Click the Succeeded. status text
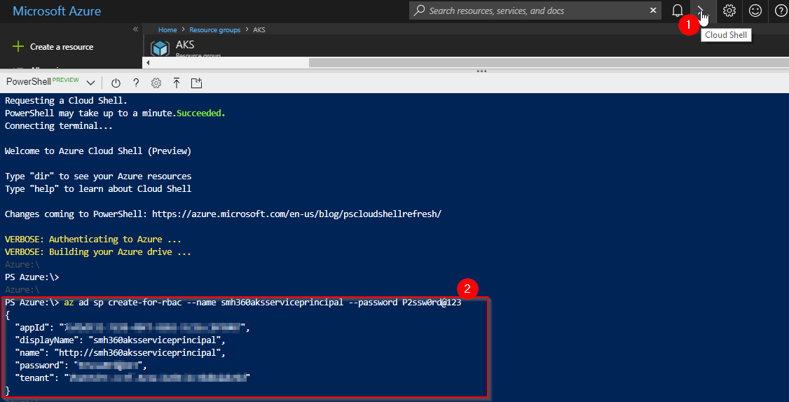 [x=201, y=113]
